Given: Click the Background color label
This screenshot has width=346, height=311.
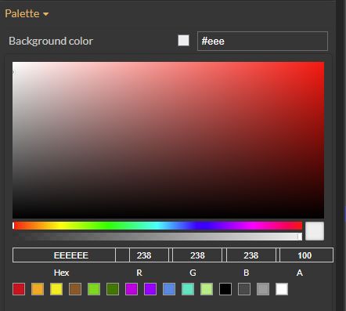Looking at the screenshot, I should tap(51, 41).
